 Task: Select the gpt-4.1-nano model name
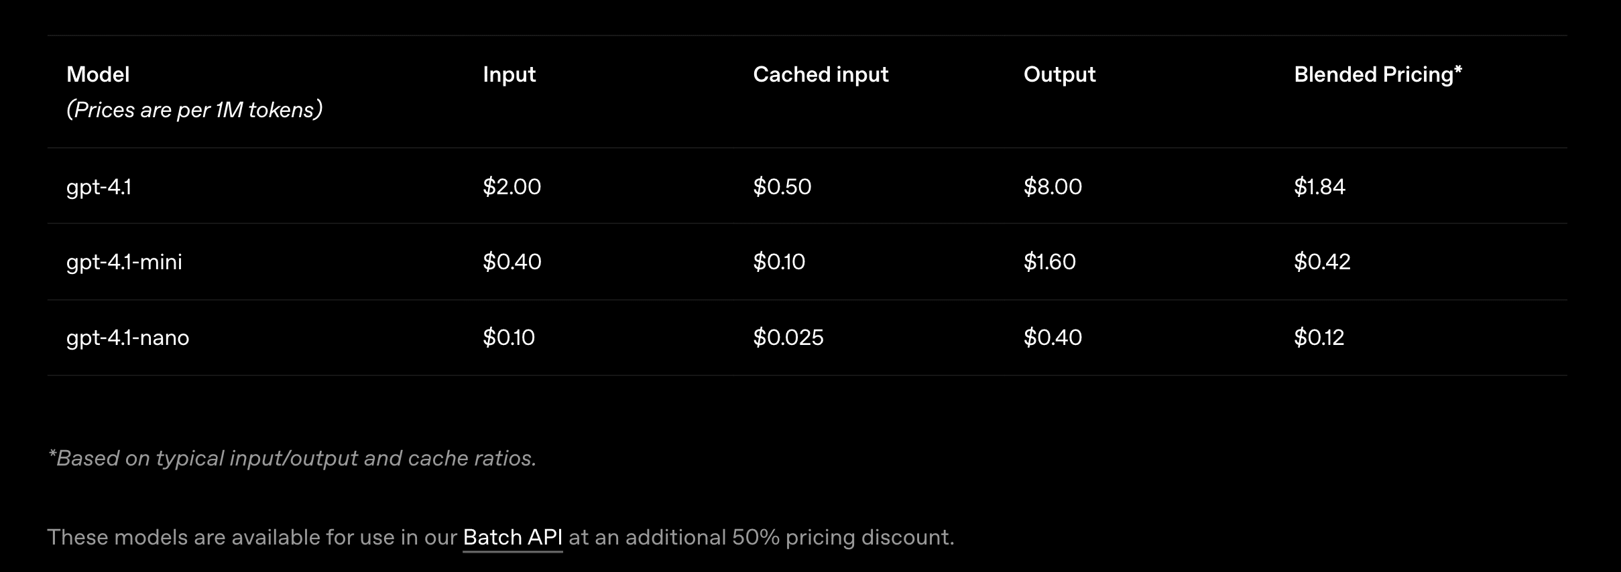coord(127,337)
